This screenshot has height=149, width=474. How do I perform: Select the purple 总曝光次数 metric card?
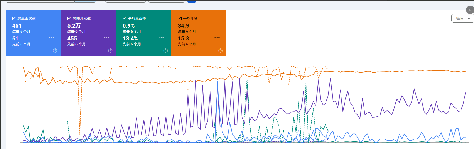coord(88,33)
